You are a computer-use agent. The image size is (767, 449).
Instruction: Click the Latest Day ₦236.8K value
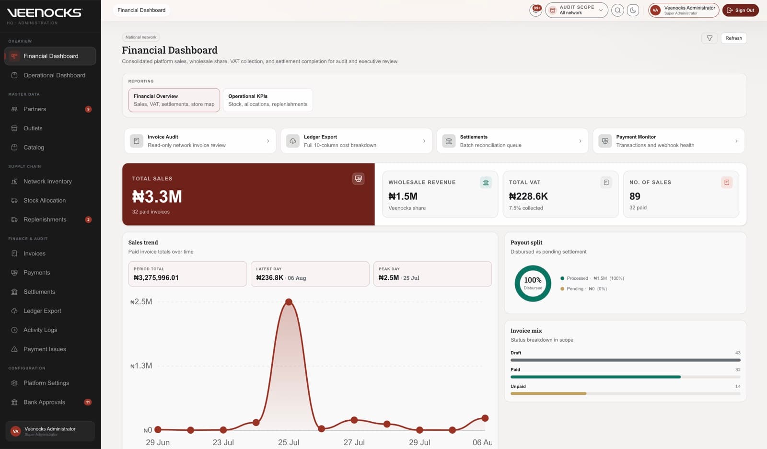pos(270,278)
